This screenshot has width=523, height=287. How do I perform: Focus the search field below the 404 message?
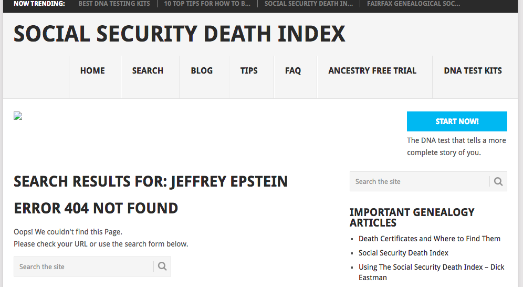pyautogui.click(x=84, y=266)
